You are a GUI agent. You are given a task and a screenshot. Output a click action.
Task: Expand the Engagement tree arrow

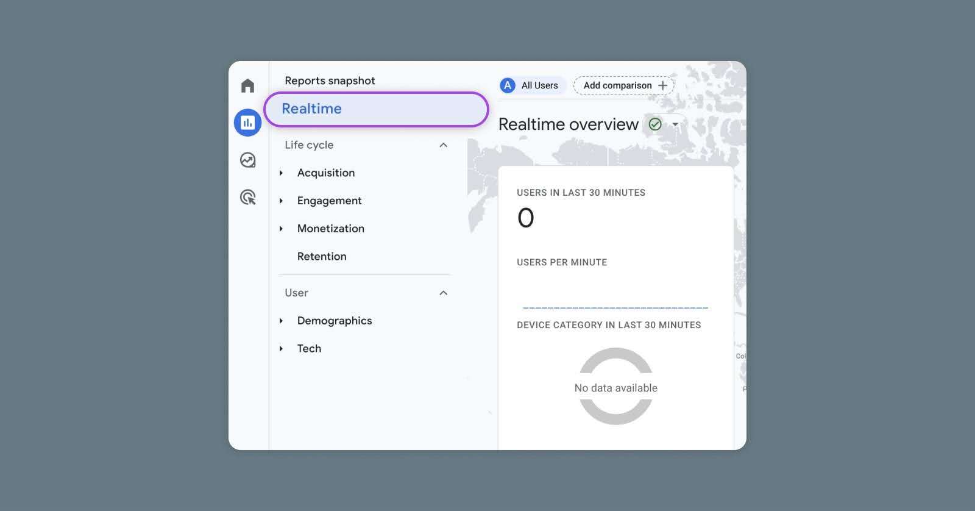coord(281,201)
